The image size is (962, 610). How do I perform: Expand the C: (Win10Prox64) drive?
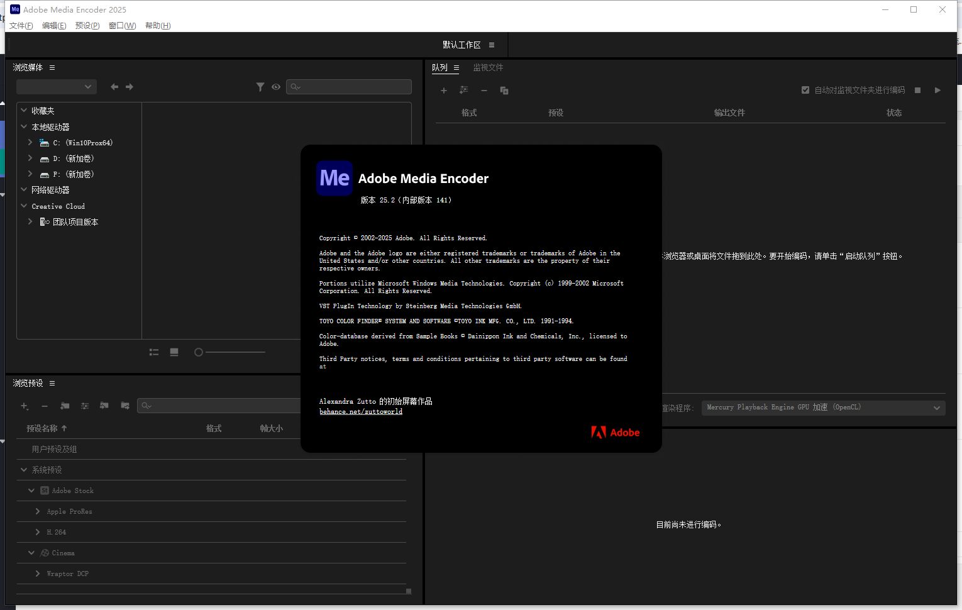point(30,143)
